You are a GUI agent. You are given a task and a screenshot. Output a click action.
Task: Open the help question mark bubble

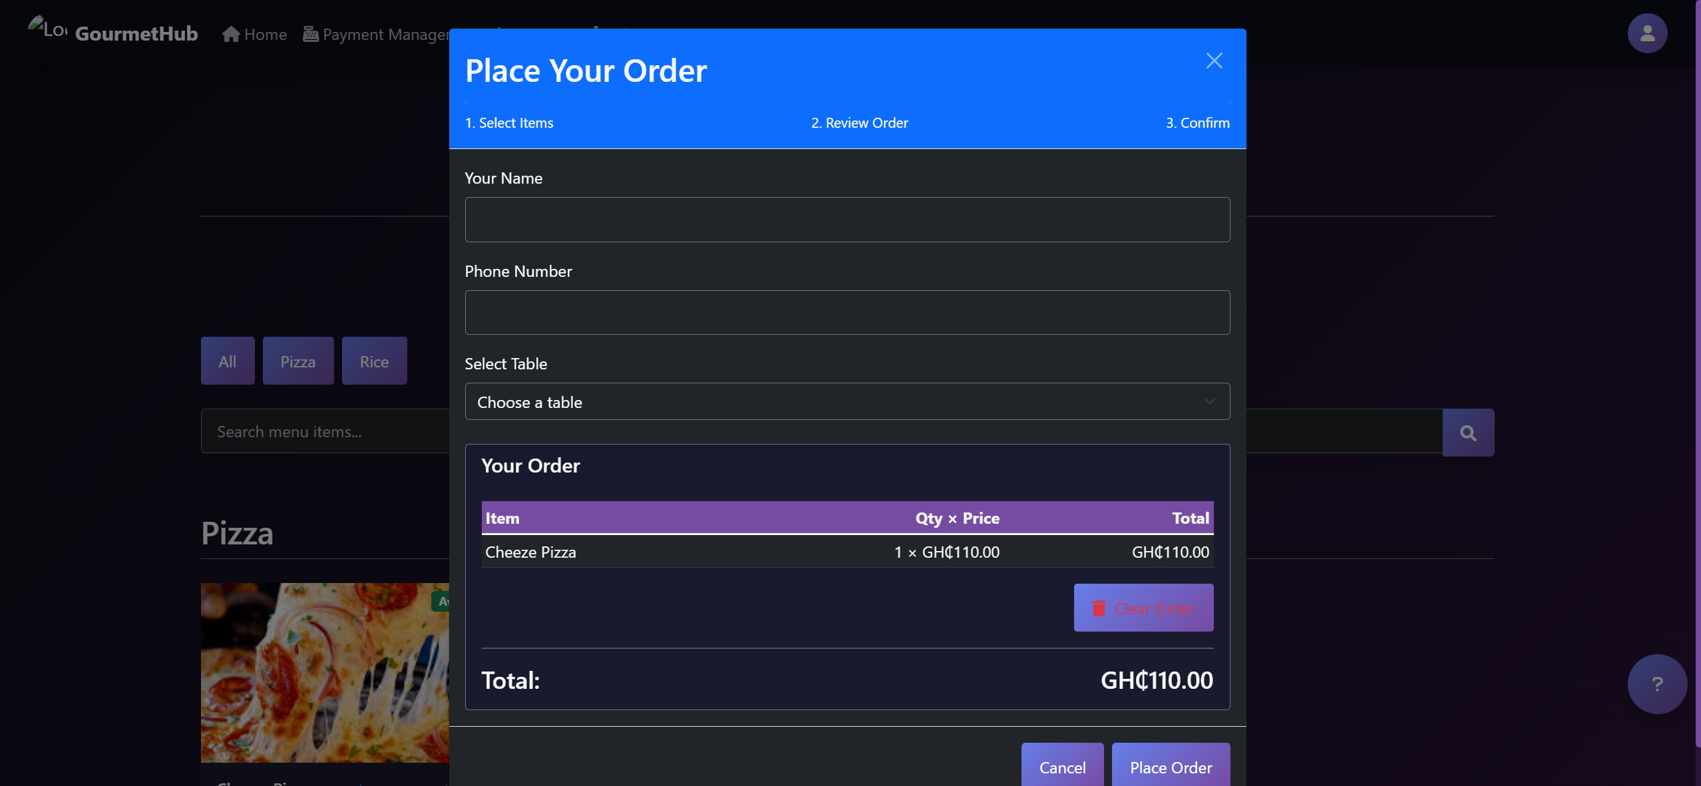[1656, 684]
